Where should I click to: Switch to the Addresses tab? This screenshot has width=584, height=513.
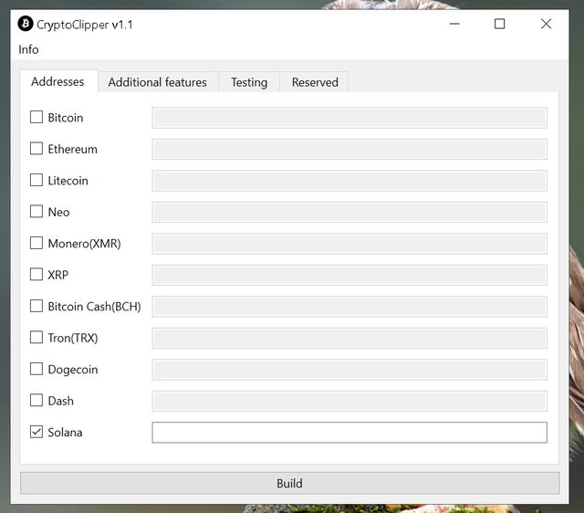click(57, 81)
